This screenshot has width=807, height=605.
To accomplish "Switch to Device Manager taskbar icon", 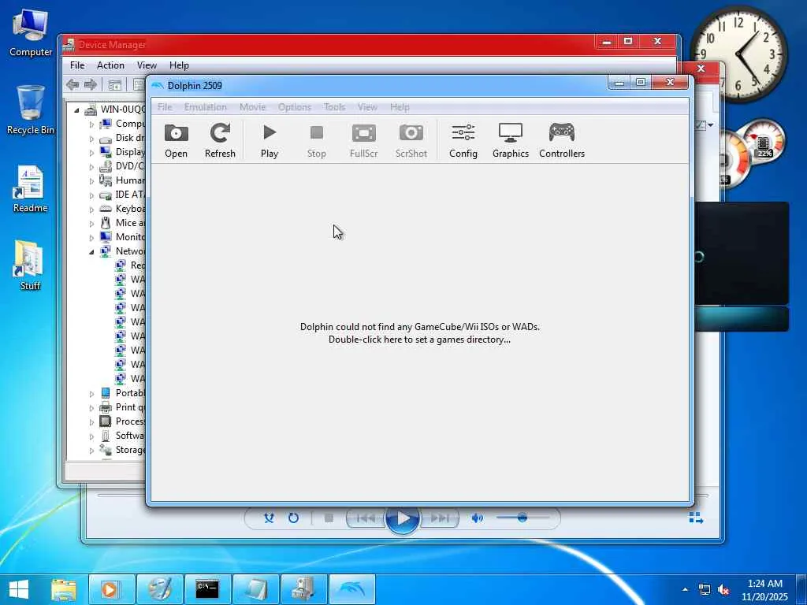I will [303, 589].
